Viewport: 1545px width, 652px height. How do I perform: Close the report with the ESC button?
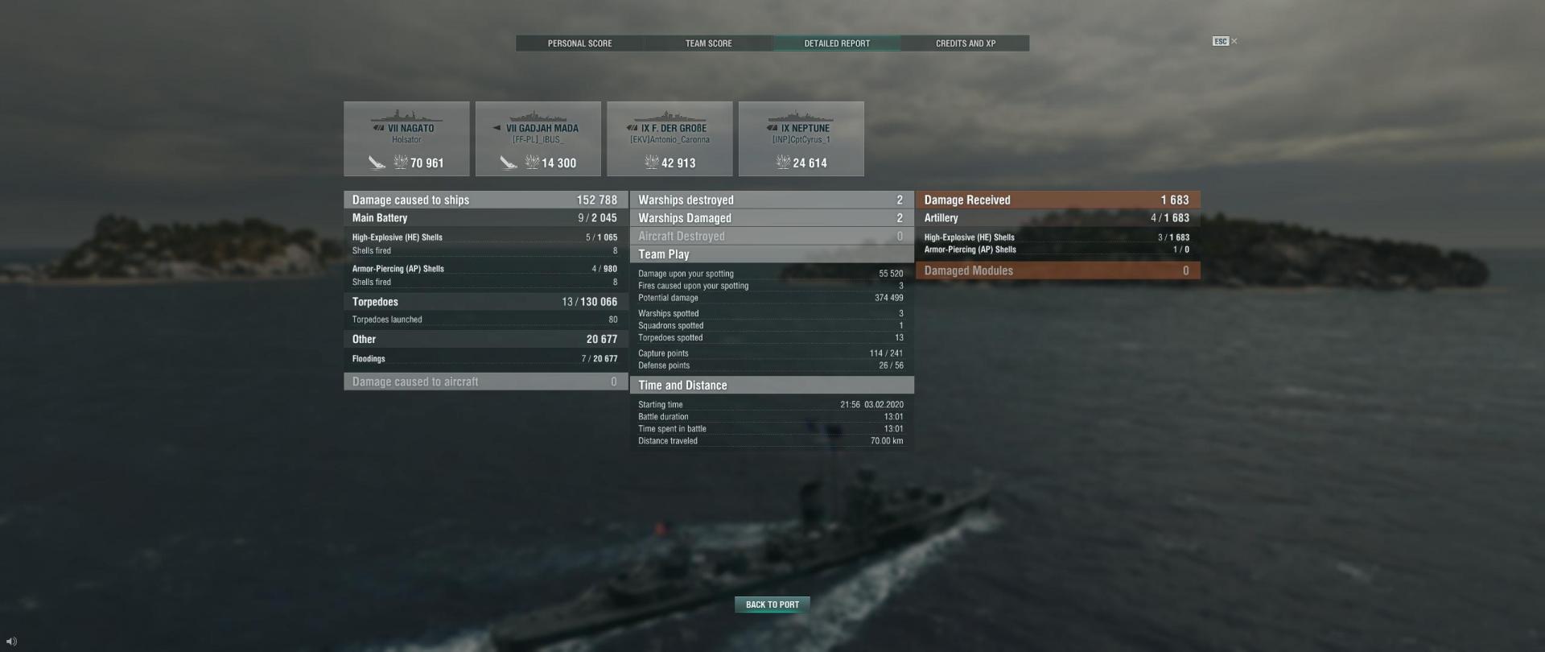(1225, 41)
